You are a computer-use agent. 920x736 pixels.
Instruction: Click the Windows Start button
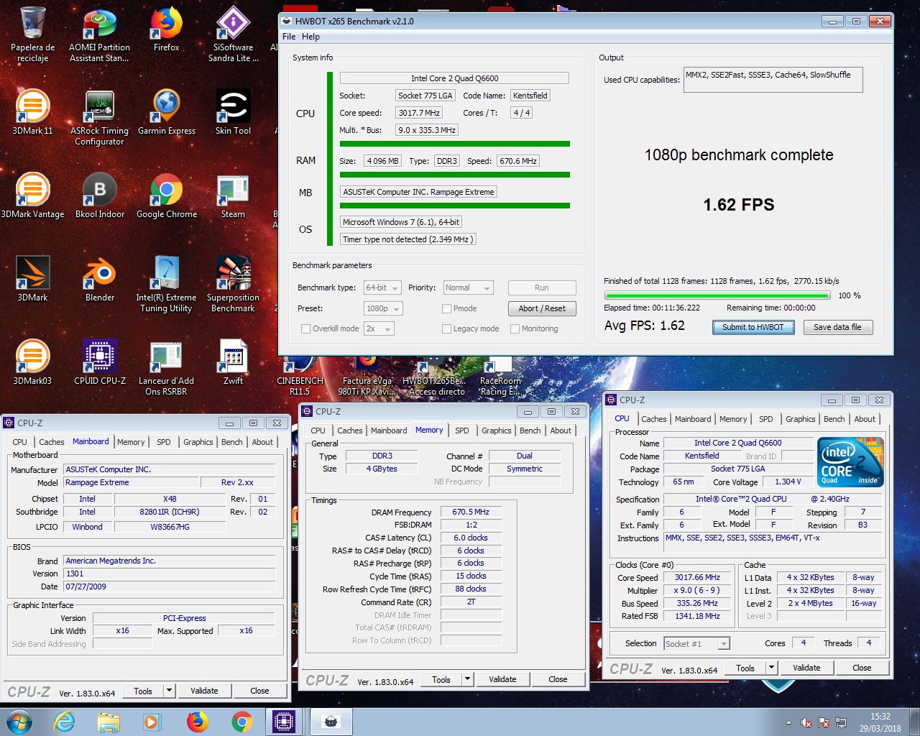click(19, 722)
